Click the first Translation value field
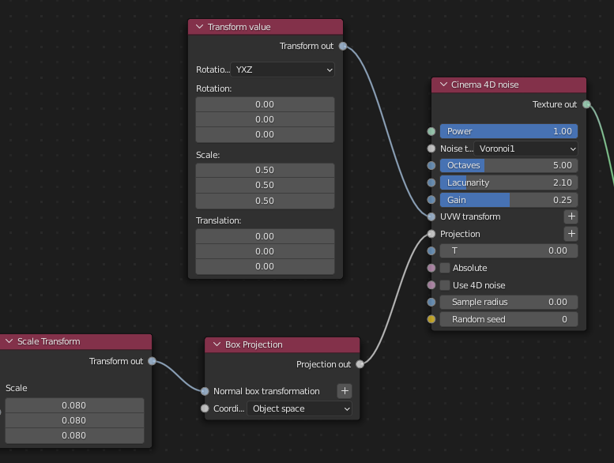The image size is (614, 463). pyautogui.click(x=265, y=236)
